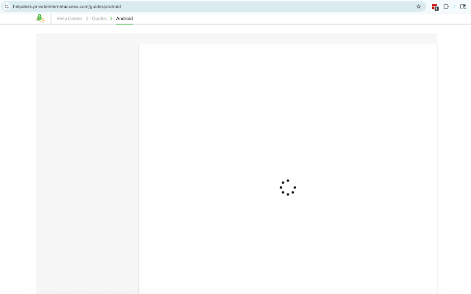Viewport: 471px width, 294px height.
Task: Bookmark this page with the star icon
Action: 419,6
